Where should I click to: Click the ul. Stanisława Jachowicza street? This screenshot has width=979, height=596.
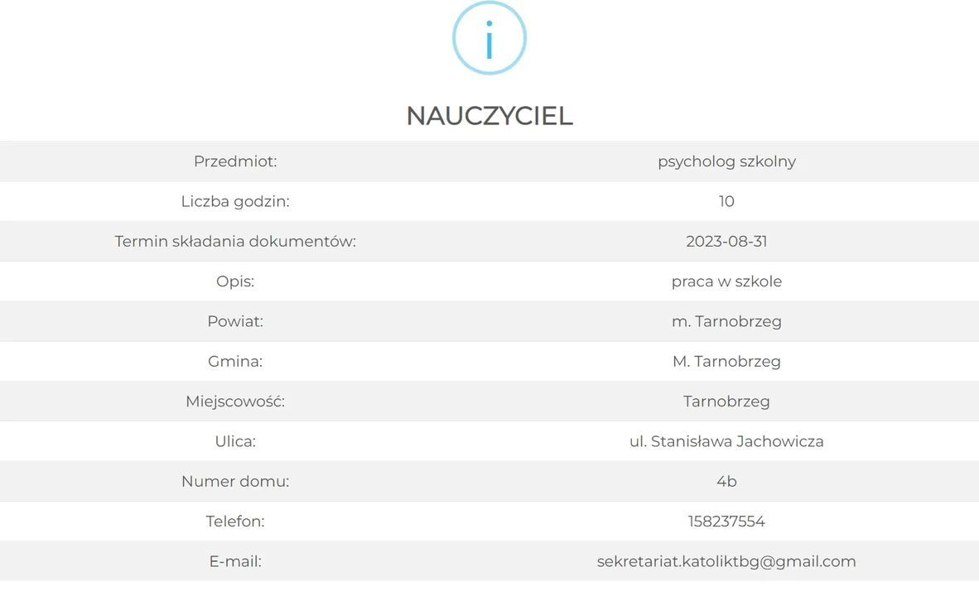coord(726,441)
